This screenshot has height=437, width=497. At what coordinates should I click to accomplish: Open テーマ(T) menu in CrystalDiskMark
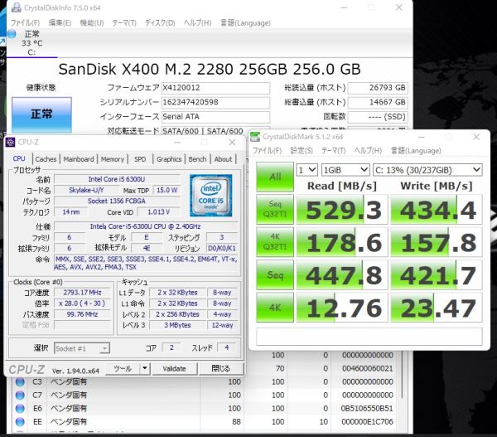[x=334, y=150]
